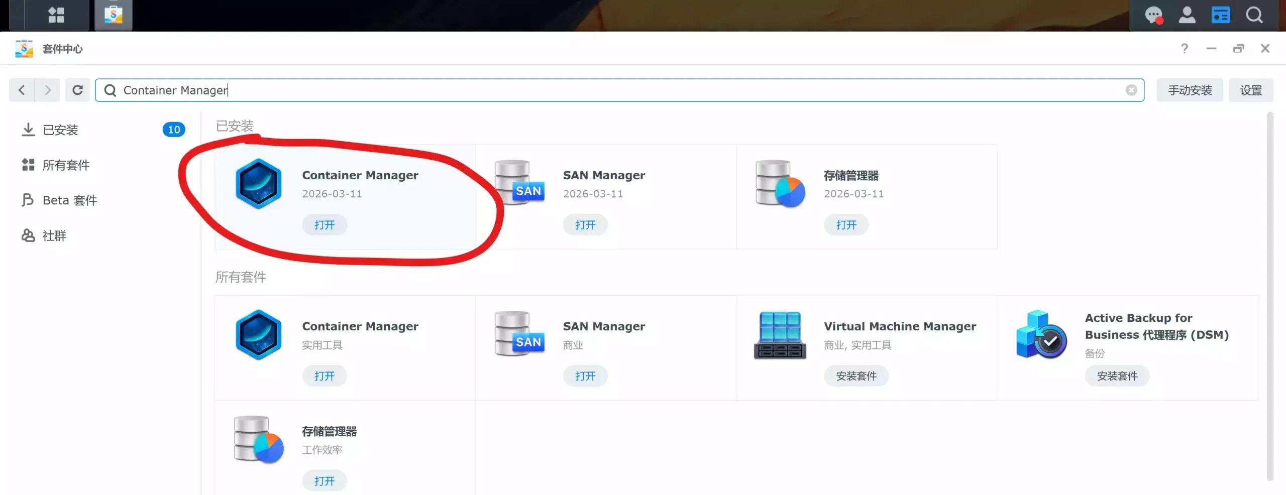Click the 手动安装 button
Image resolution: width=1286 pixels, height=495 pixels.
[x=1190, y=90]
